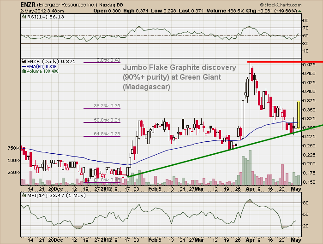This screenshot has width=323, height=244.
Task: Click the company name Energizer Resources Inc.
Action: coord(67,5)
